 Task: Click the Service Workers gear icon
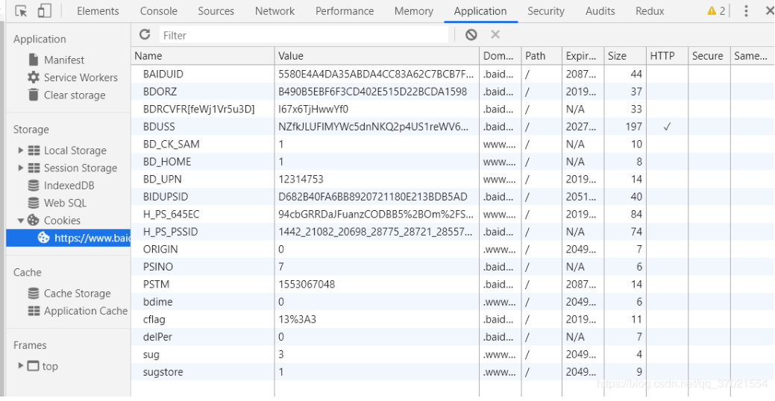click(x=33, y=78)
